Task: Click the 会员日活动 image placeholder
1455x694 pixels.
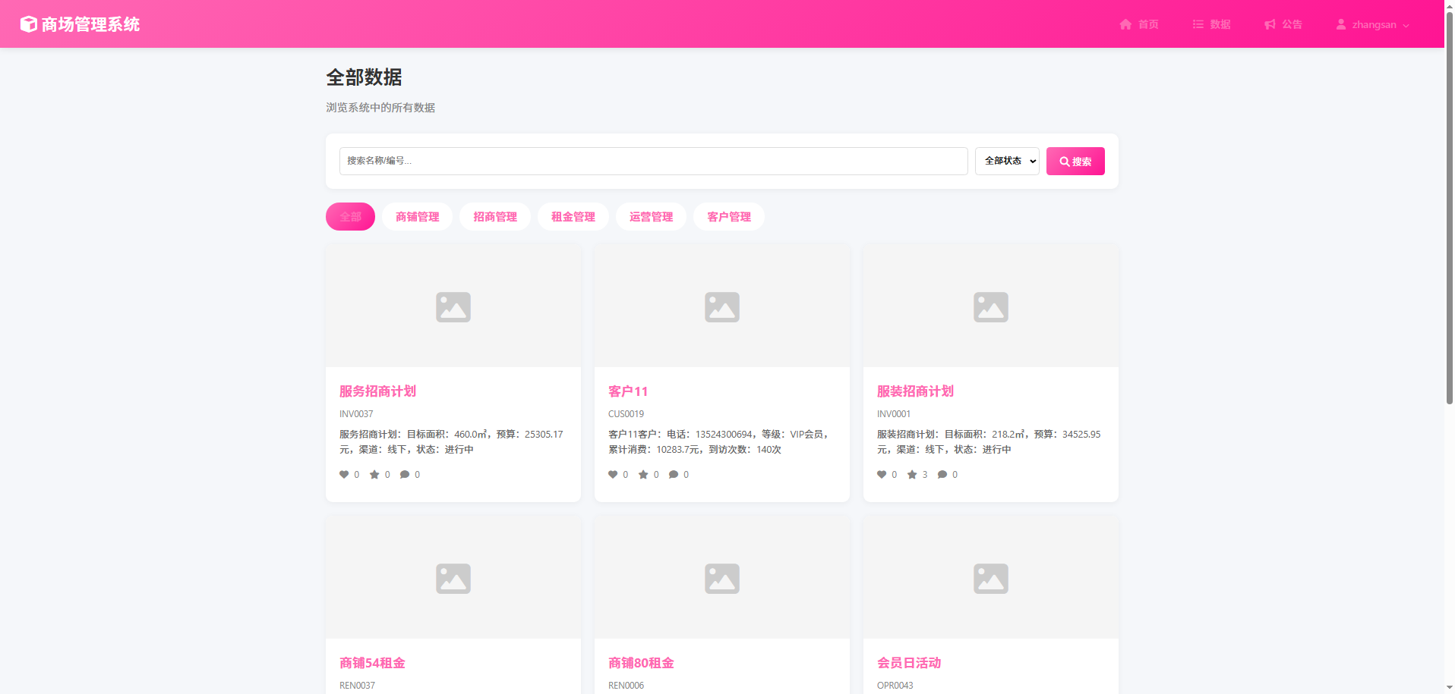Action: pyautogui.click(x=991, y=578)
